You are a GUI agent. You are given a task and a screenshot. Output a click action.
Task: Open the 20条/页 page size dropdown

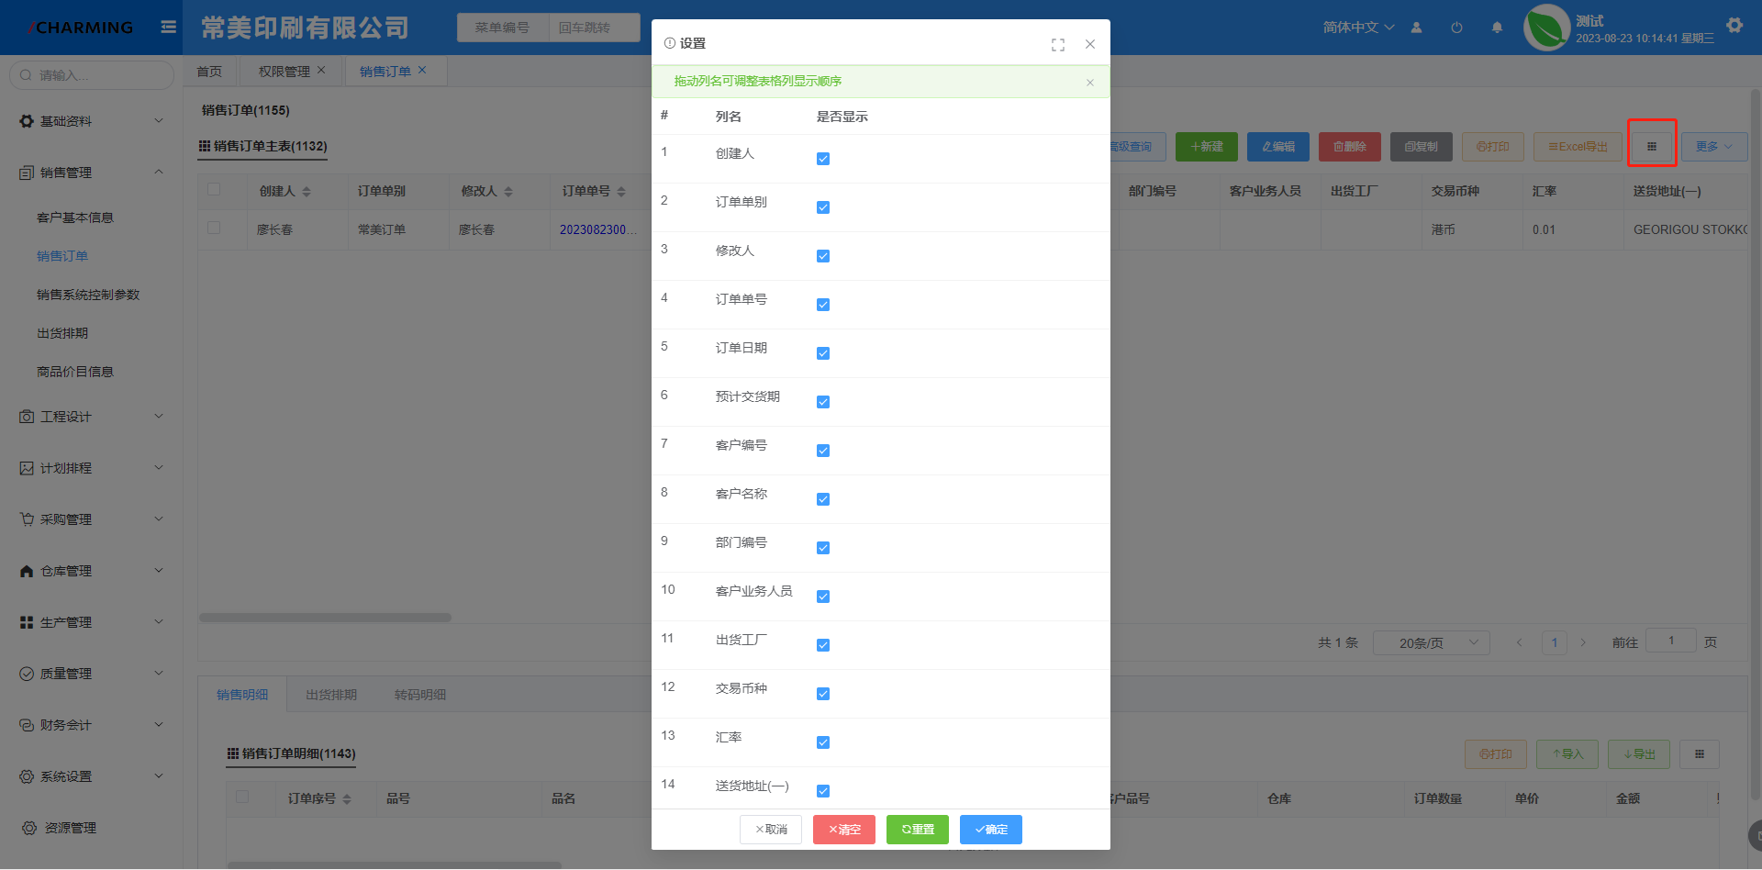point(1431,642)
